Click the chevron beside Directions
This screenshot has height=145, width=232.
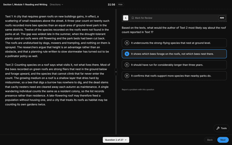click(x=62, y=5)
